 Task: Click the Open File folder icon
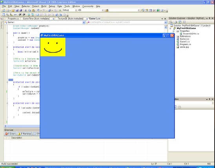13,10
